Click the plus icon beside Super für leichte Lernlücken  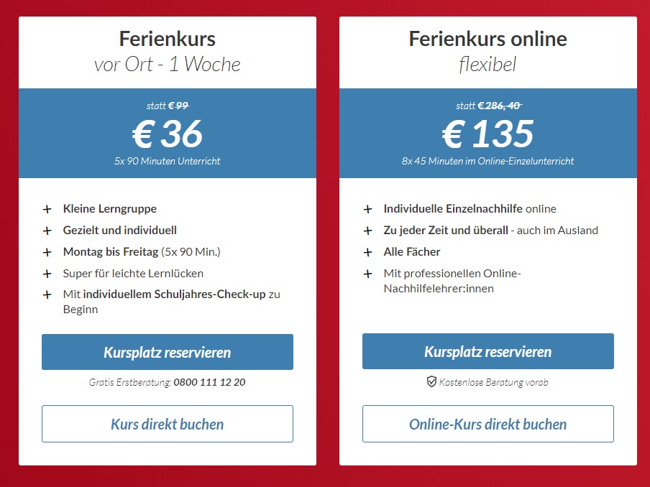pyautogui.click(x=47, y=274)
